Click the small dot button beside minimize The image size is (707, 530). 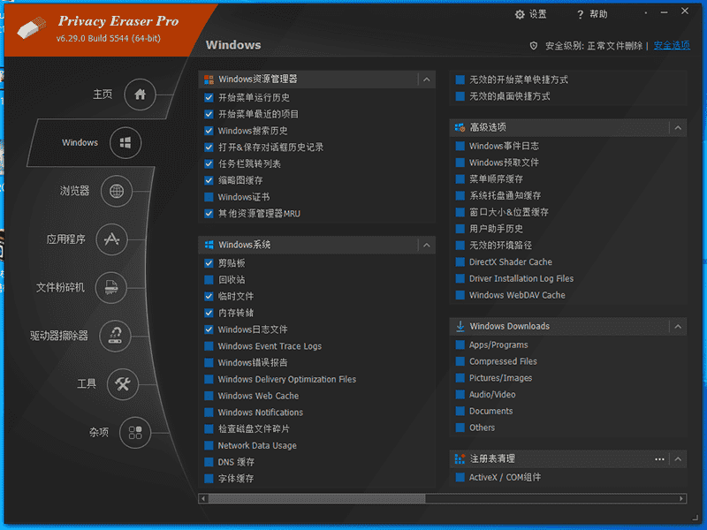point(646,13)
